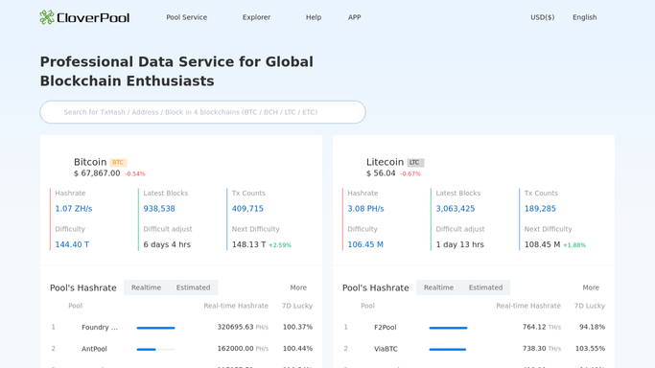Viewport: 655px width, 368px height.
Task: Open the F2Pool pool entry
Action: point(386,327)
